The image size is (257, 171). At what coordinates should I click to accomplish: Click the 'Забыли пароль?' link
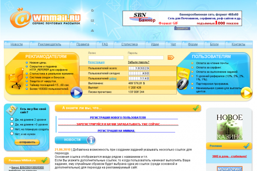click(x=138, y=62)
